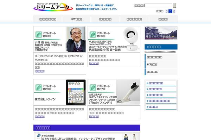Click the 通信サービスの使命 banner
Image resolution: width=211 pixels, height=140 pixels.
[161, 33]
